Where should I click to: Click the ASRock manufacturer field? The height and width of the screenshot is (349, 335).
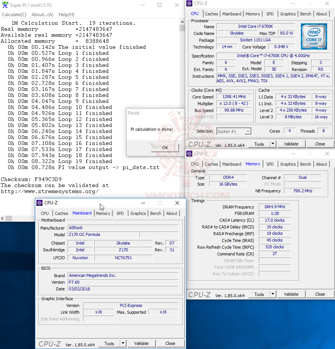pos(123,228)
